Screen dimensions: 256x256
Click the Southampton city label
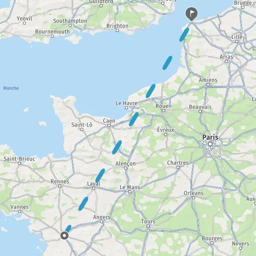(70, 21)
